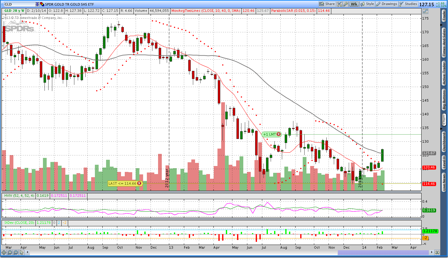Image resolution: width=448 pixels, height=258 pixels.
Task: Click the scroll left arrow
Action: click(27, 252)
